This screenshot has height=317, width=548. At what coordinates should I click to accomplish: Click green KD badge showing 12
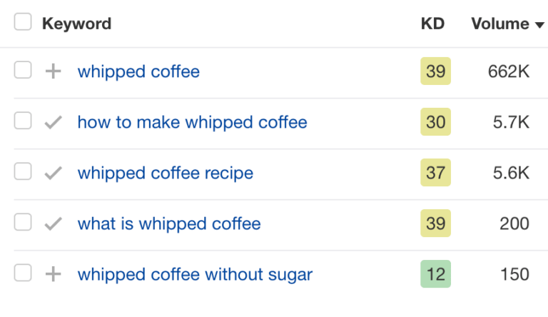click(435, 274)
